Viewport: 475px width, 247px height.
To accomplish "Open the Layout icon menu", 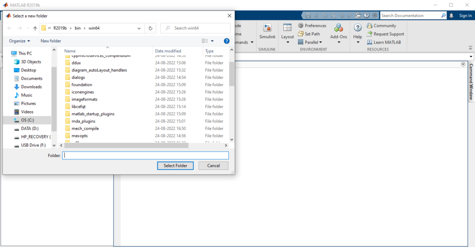I will (x=287, y=28).
